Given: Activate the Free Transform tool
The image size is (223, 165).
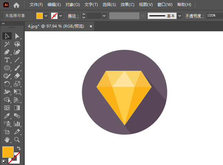Looking at the screenshot, I should tap(17, 92).
